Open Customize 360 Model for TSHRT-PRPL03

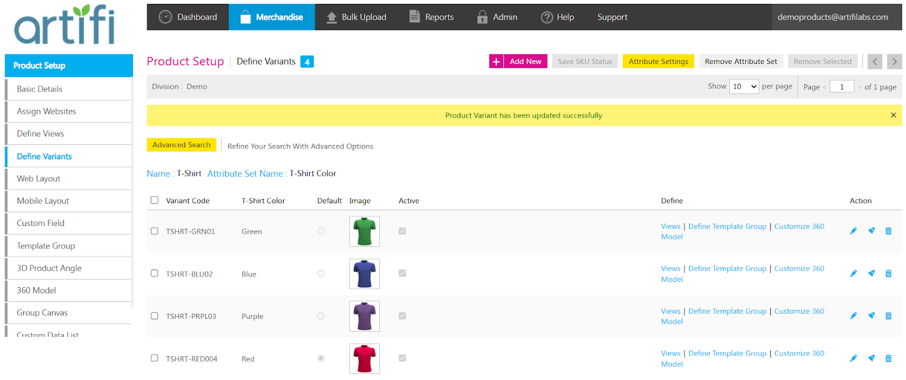[x=742, y=316]
